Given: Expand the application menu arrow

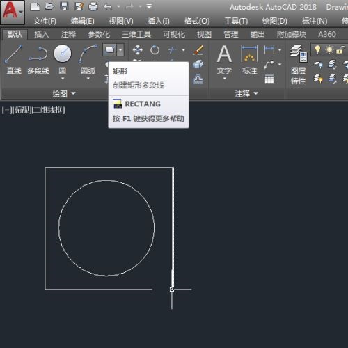Looking at the screenshot, I should [x=21, y=12].
